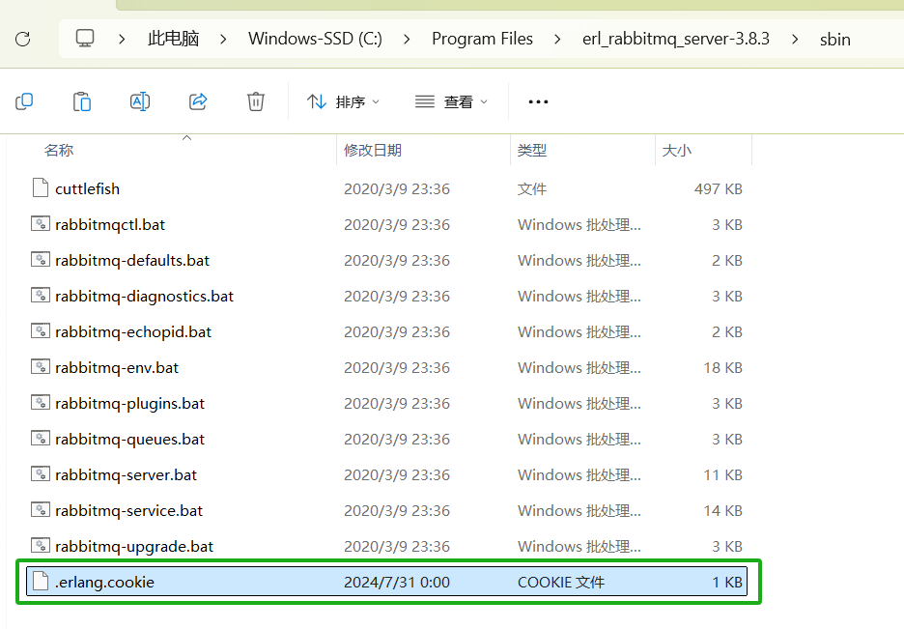Click the Paste icon in the toolbar
Screen dimensions: 904x629
click(x=82, y=102)
